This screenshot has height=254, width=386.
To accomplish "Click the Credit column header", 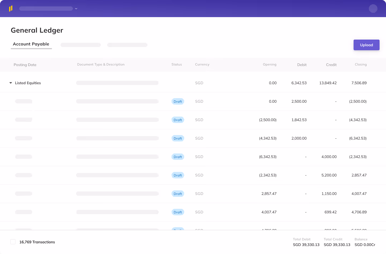I will pos(331,65).
